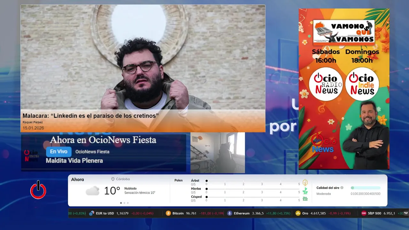Click the Césped lawn icon
This screenshot has width=409, height=230.
pyautogui.click(x=305, y=199)
